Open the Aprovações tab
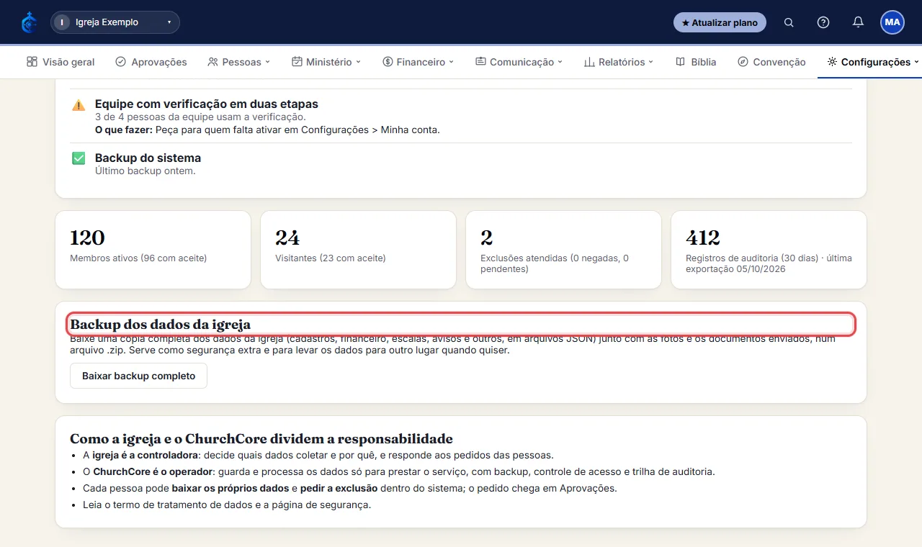 click(x=151, y=62)
